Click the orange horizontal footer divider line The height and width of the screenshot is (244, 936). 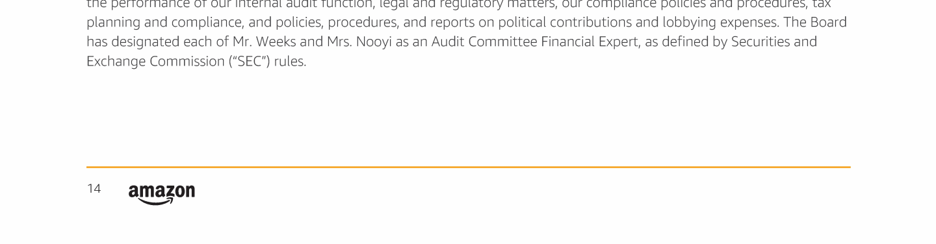pos(468,167)
